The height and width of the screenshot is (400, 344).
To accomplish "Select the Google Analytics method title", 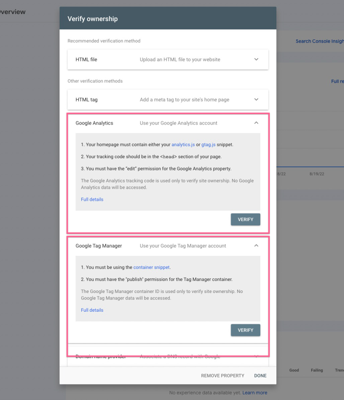I will point(94,123).
